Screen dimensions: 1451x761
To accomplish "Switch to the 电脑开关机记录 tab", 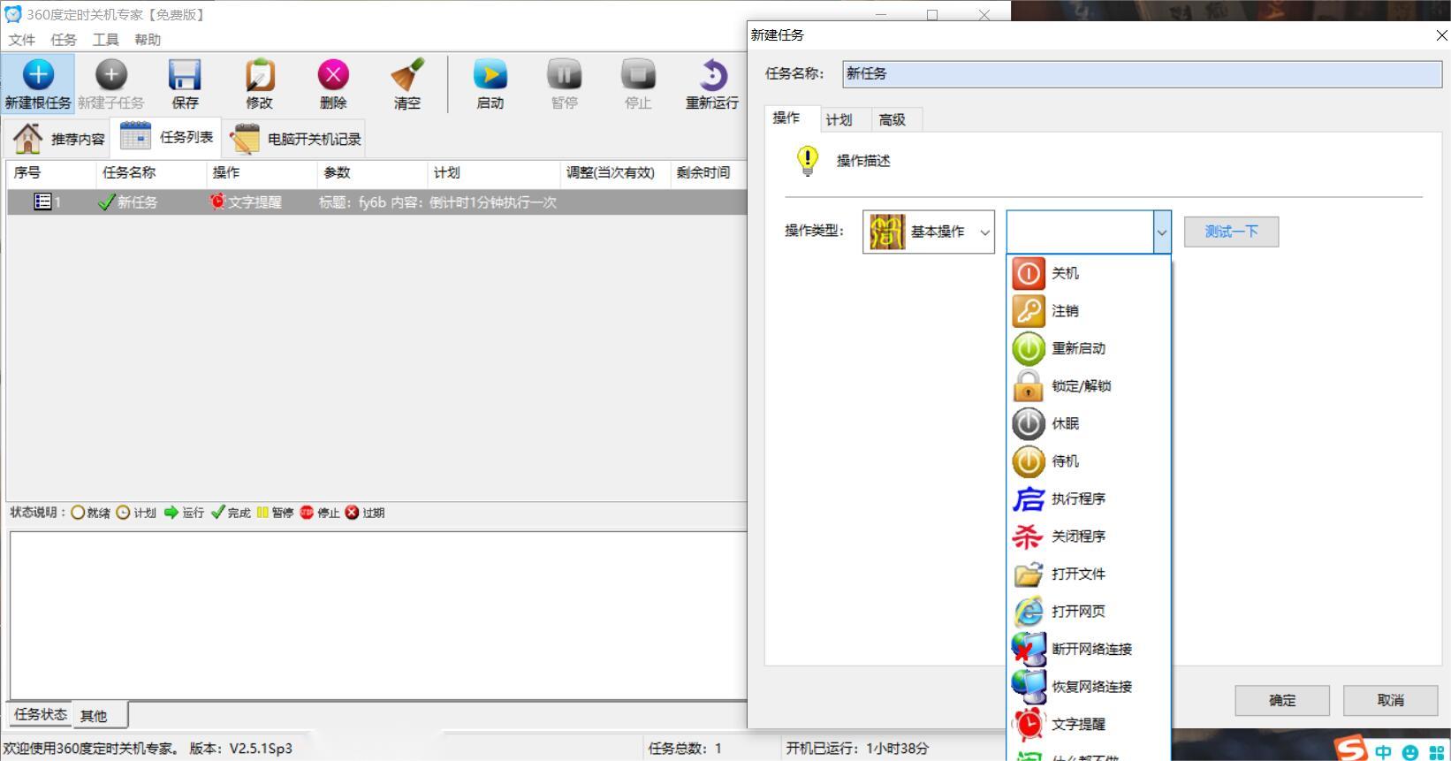I will (x=294, y=139).
